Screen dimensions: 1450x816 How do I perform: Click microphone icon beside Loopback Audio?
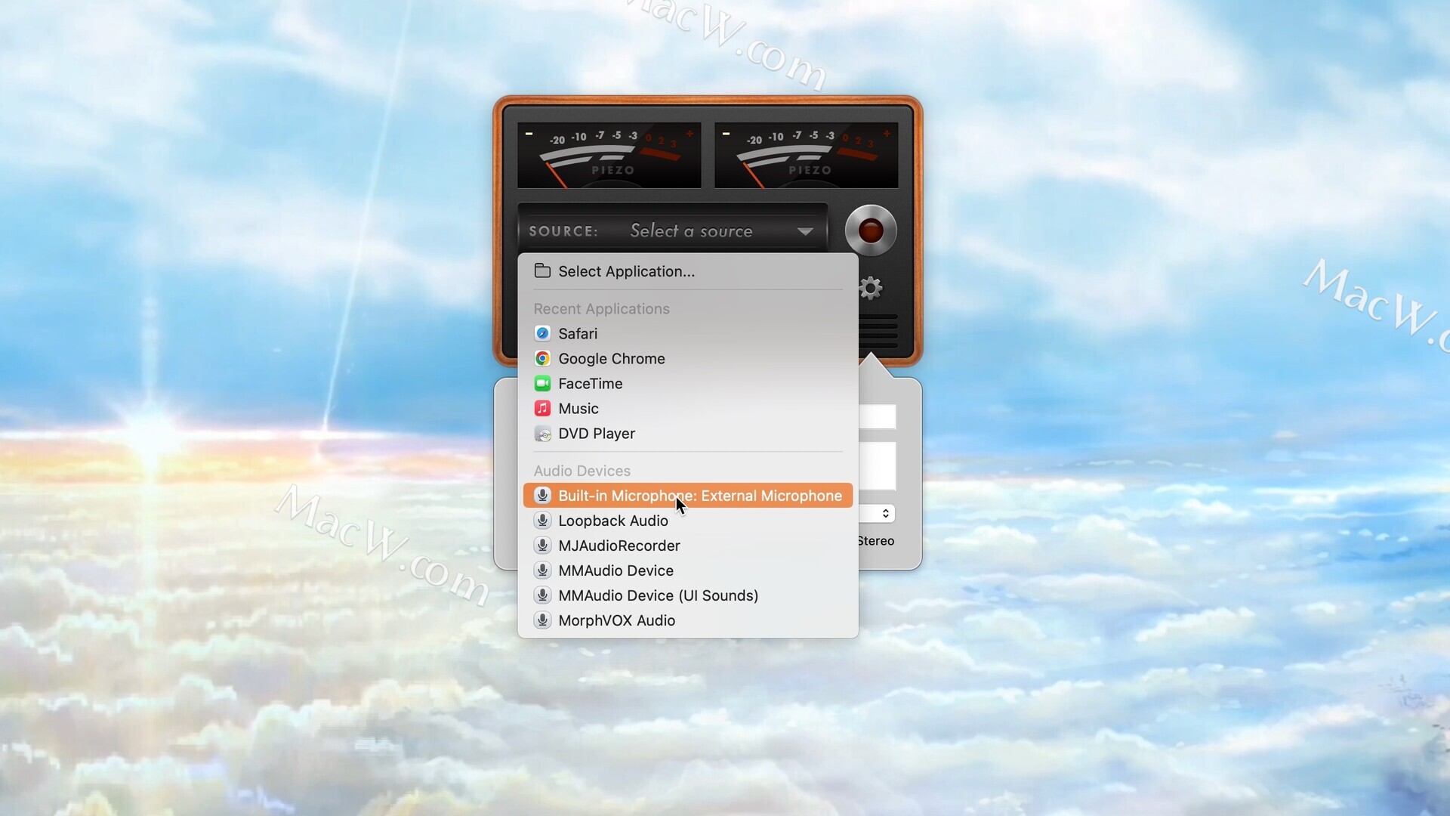click(x=542, y=520)
